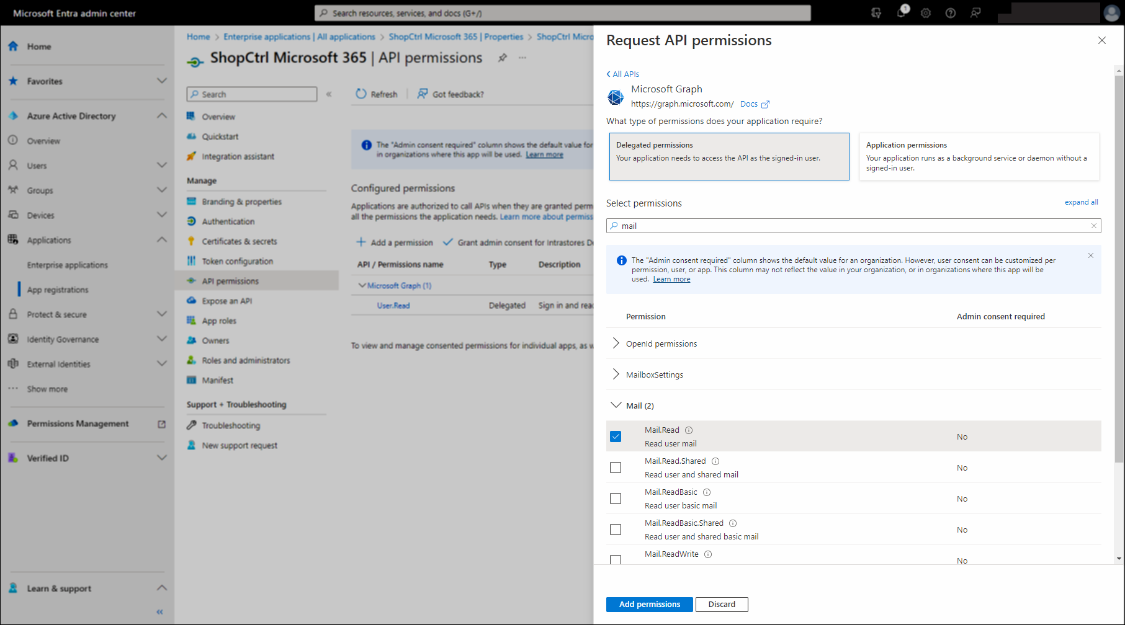Check the Mail.Read.Shared permission checkbox
Viewport: 1125px width, 625px height.
click(616, 468)
